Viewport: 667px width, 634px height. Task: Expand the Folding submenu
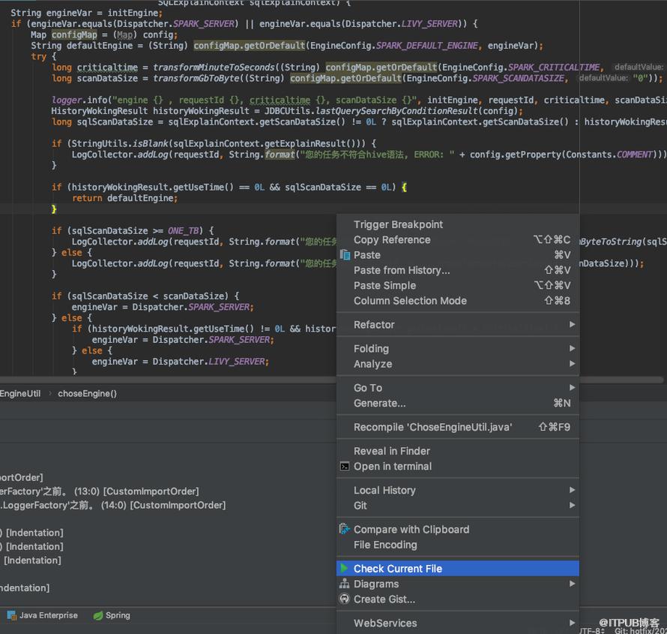371,349
